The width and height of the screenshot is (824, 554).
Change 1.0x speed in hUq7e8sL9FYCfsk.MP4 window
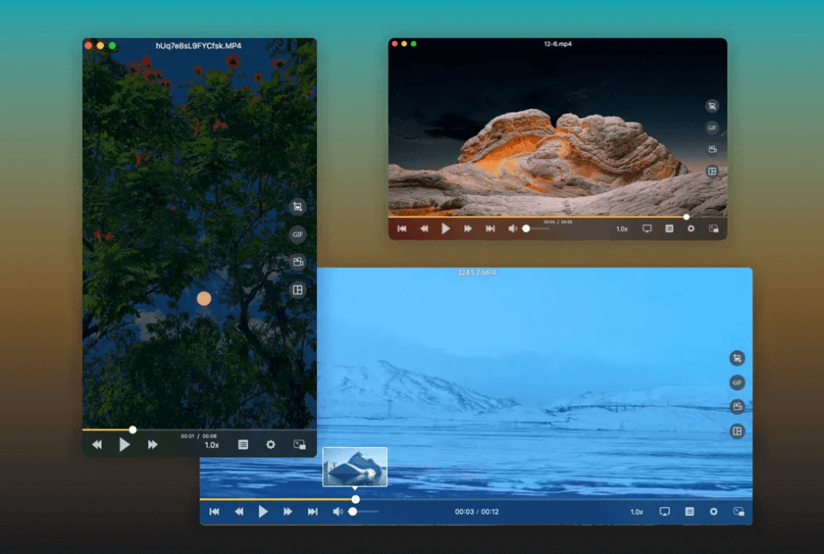212,445
